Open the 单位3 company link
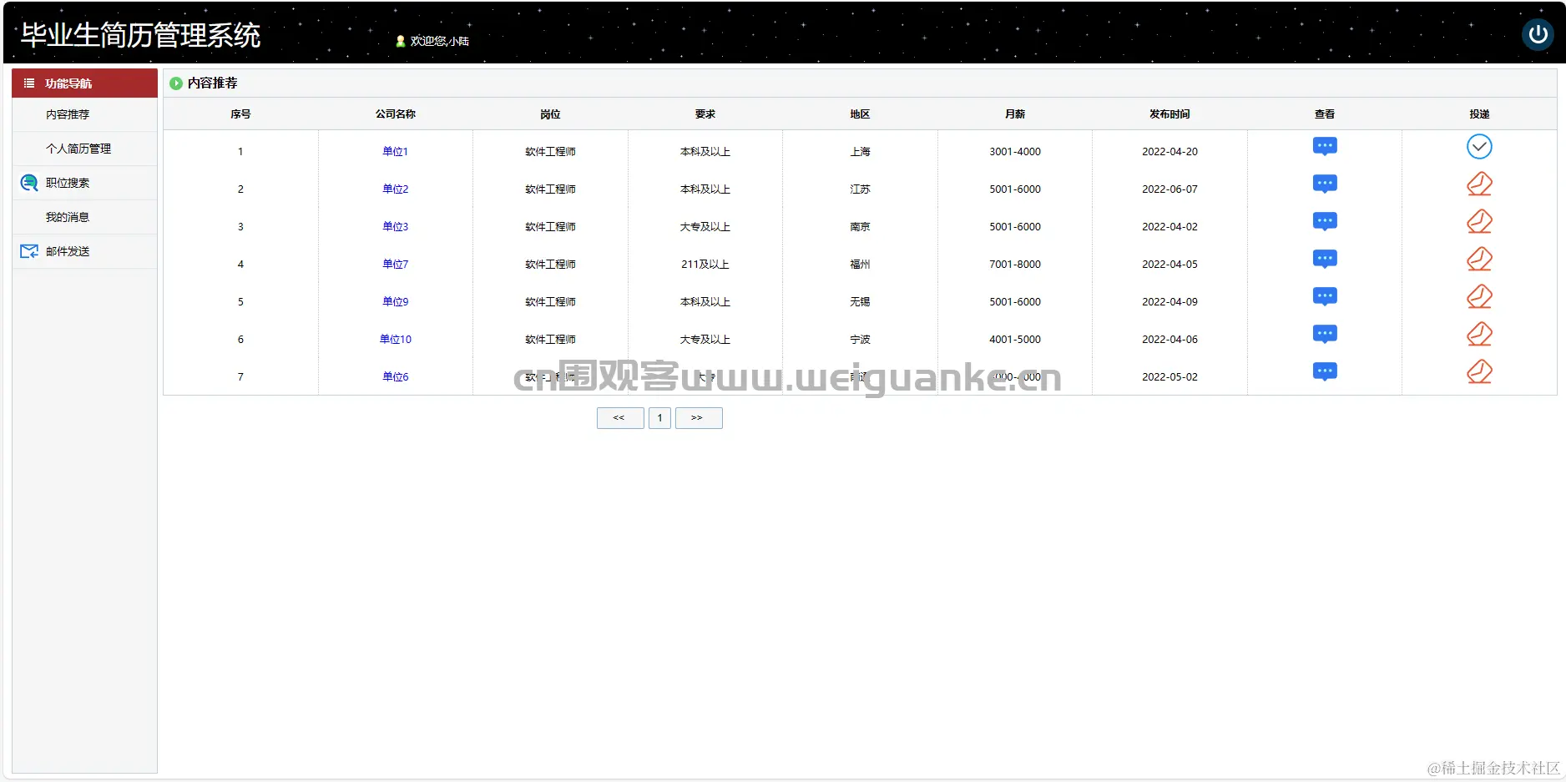This screenshot has width=1566, height=782. point(396,227)
